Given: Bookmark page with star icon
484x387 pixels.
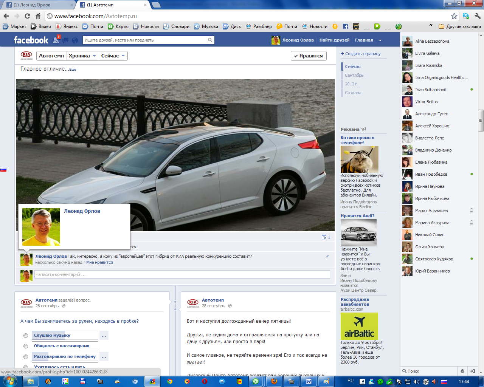Looking at the screenshot, I should (454, 16).
